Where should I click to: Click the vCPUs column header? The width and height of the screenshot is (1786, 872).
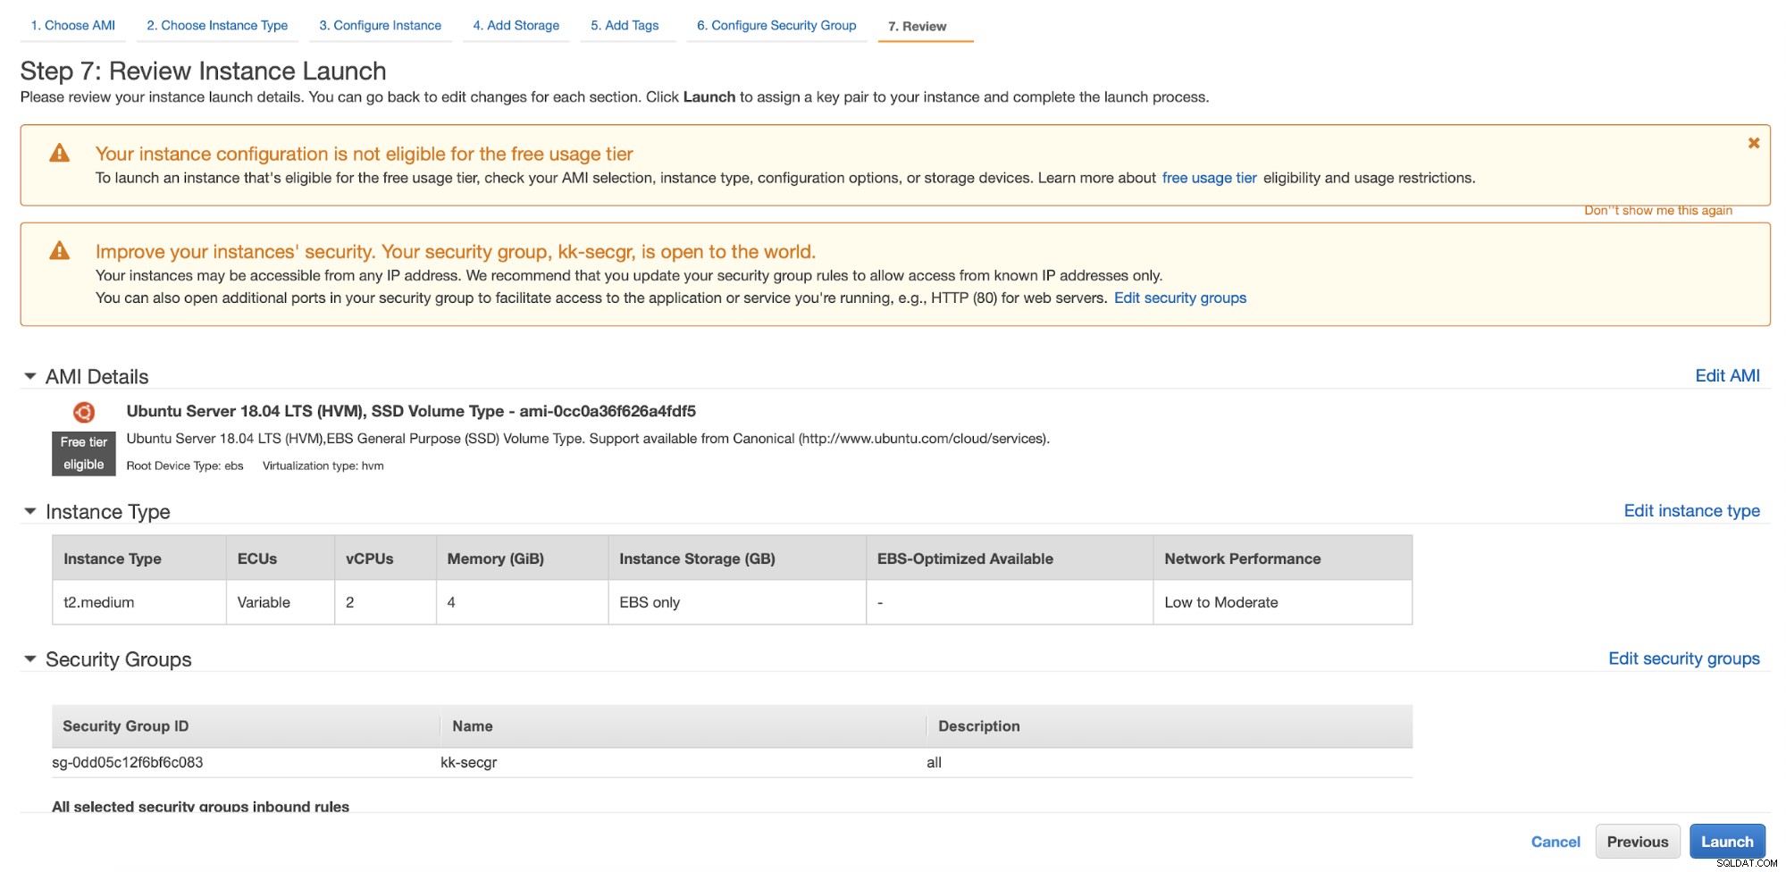pyautogui.click(x=385, y=558)
